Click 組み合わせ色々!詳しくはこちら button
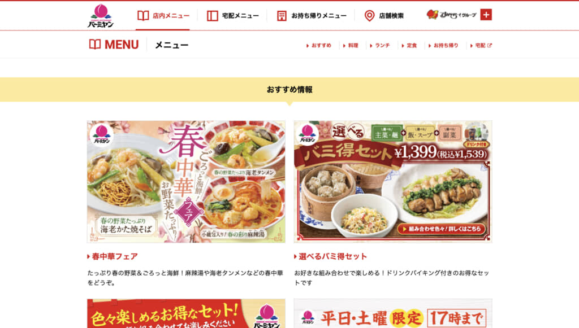 (441, 229)
